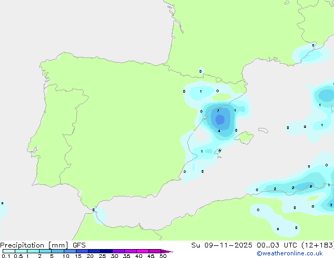Click the 0.5–1 mm legend color swatch
Image resolution: width=334 pixels, height=258 pixels.
(x=21, y=251)
